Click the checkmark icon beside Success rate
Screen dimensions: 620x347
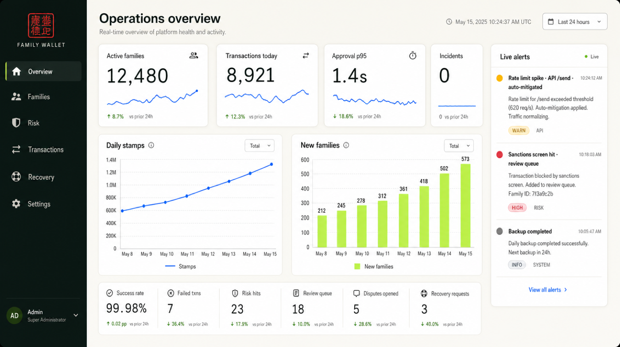coord(109,293)
